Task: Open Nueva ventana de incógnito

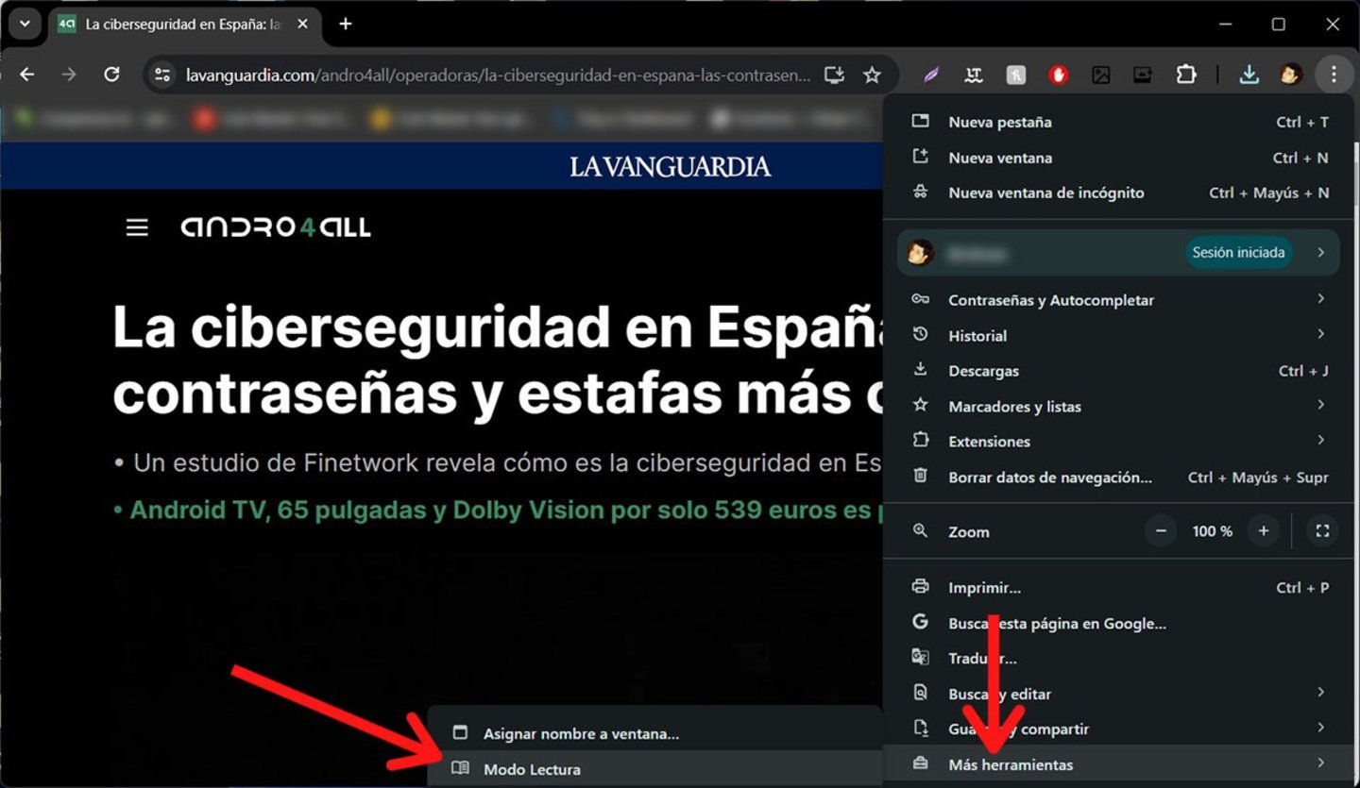Action: (x=1118, y=193)
